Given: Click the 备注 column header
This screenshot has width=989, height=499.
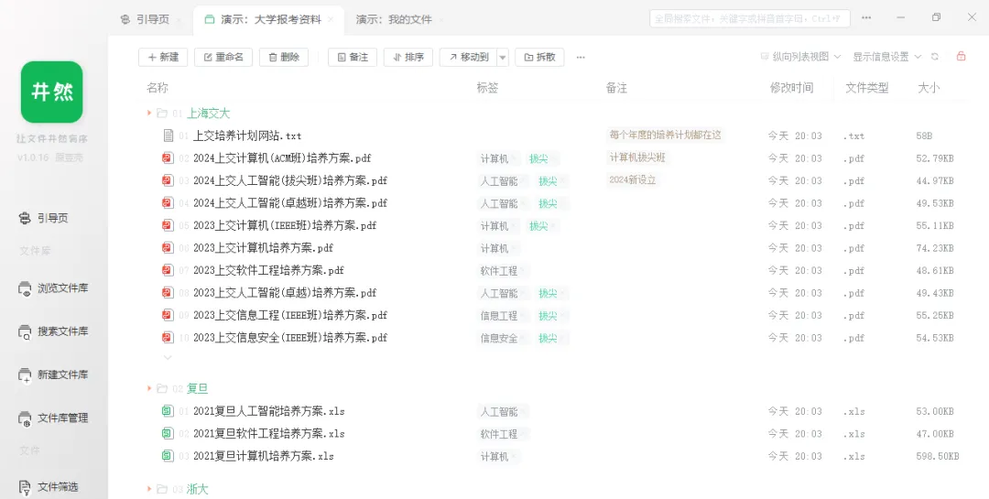Looking at the screenshot, I should click(x=616, y=88).
